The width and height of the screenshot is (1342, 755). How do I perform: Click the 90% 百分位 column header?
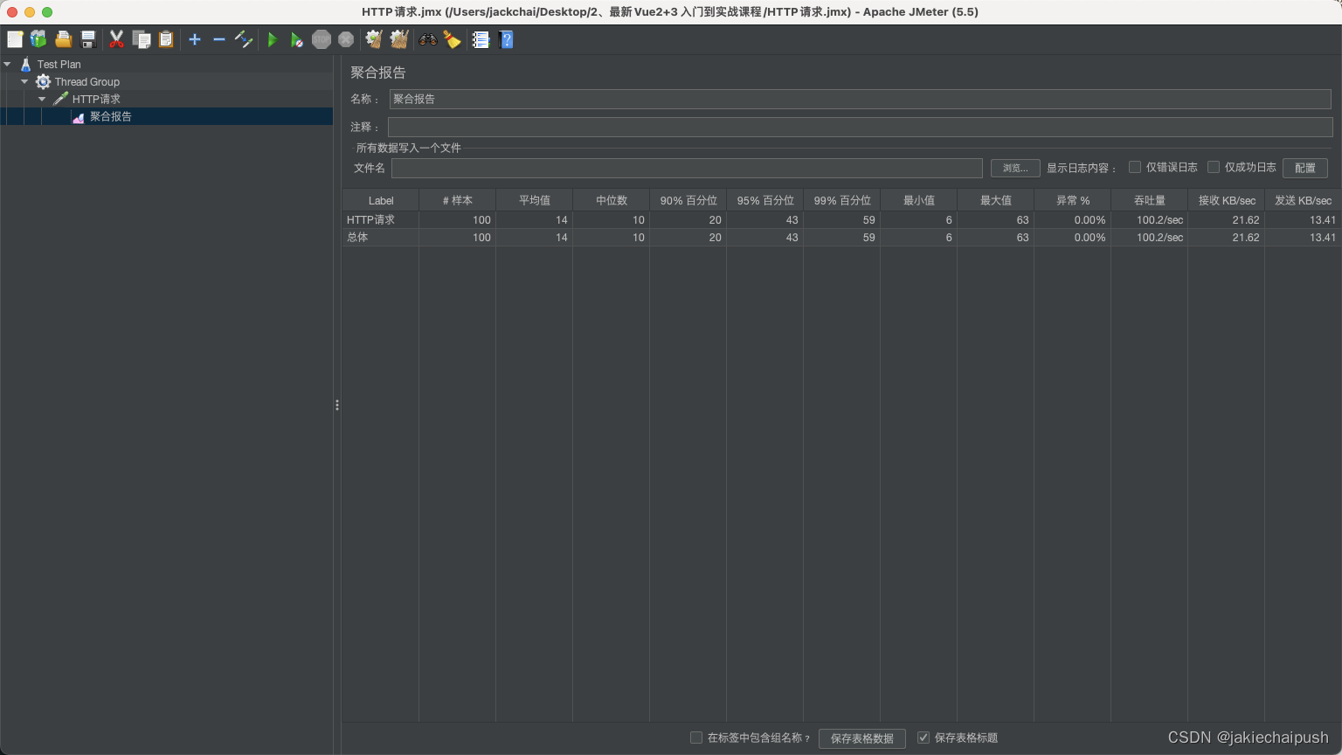pyautogui.click(x=688, y=200)
